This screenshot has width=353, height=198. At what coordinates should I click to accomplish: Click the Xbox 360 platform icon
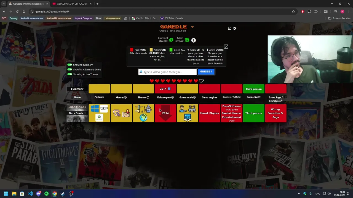99,117
